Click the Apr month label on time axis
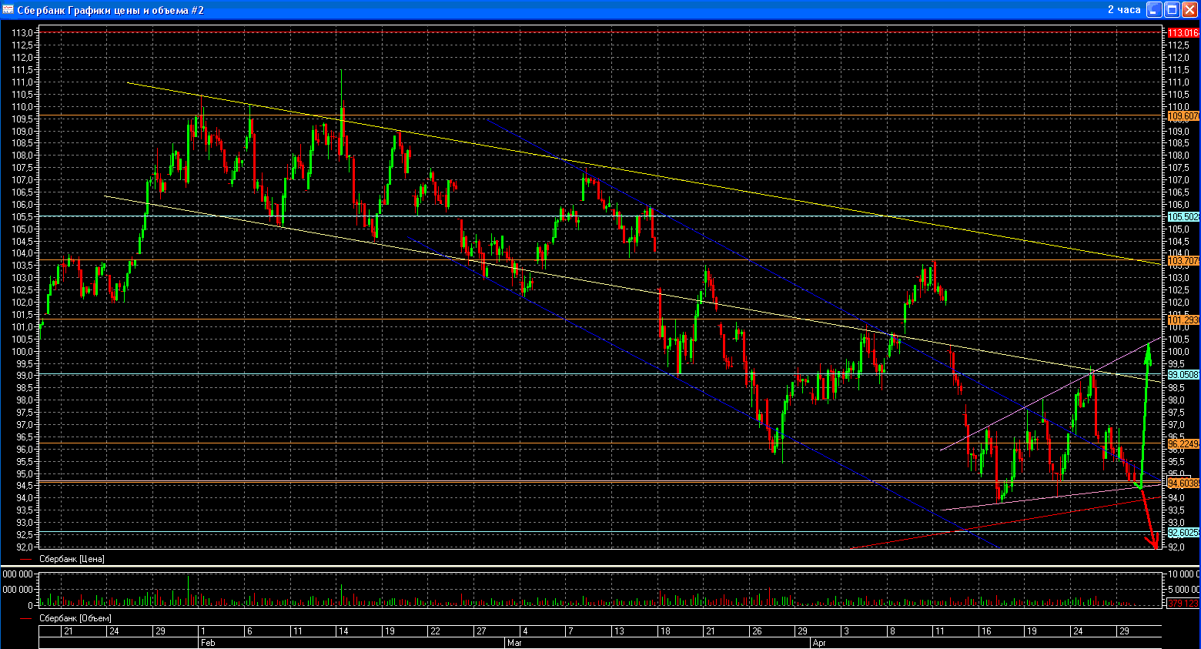The image size is (1201, 649). click(x=819, y=643)
